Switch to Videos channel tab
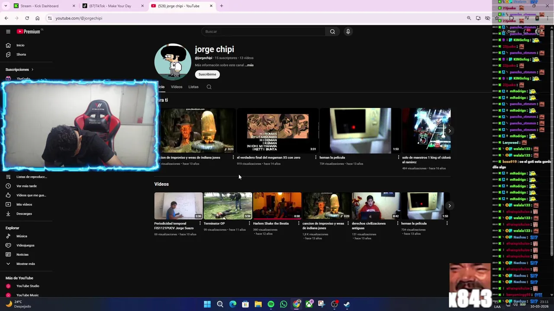Viewport: 554px width, 311px height. 177,87
